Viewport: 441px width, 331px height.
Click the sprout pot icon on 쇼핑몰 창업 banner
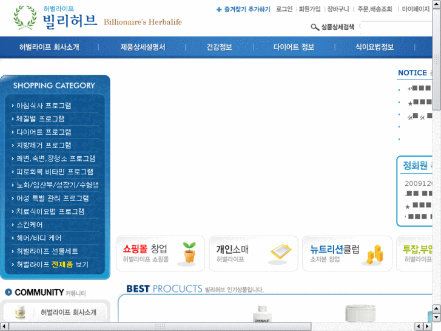click(x=189, y=253)
